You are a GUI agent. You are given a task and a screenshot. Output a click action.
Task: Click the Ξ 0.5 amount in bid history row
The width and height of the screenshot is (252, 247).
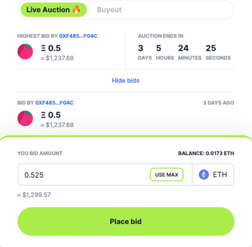[50, 115]
